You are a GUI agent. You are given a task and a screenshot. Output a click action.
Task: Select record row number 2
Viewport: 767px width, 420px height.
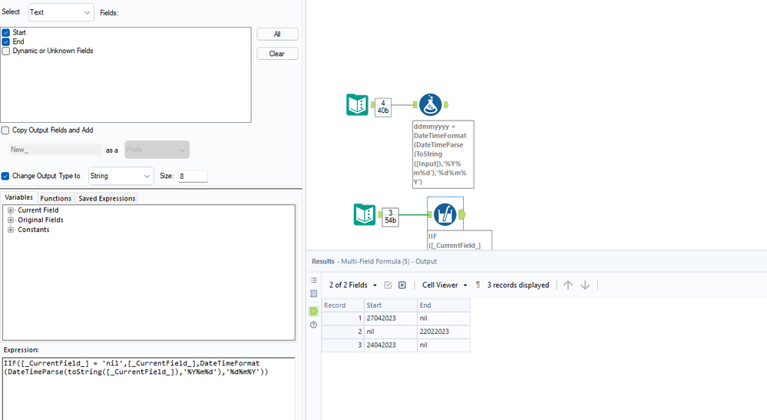click(343, 332)
